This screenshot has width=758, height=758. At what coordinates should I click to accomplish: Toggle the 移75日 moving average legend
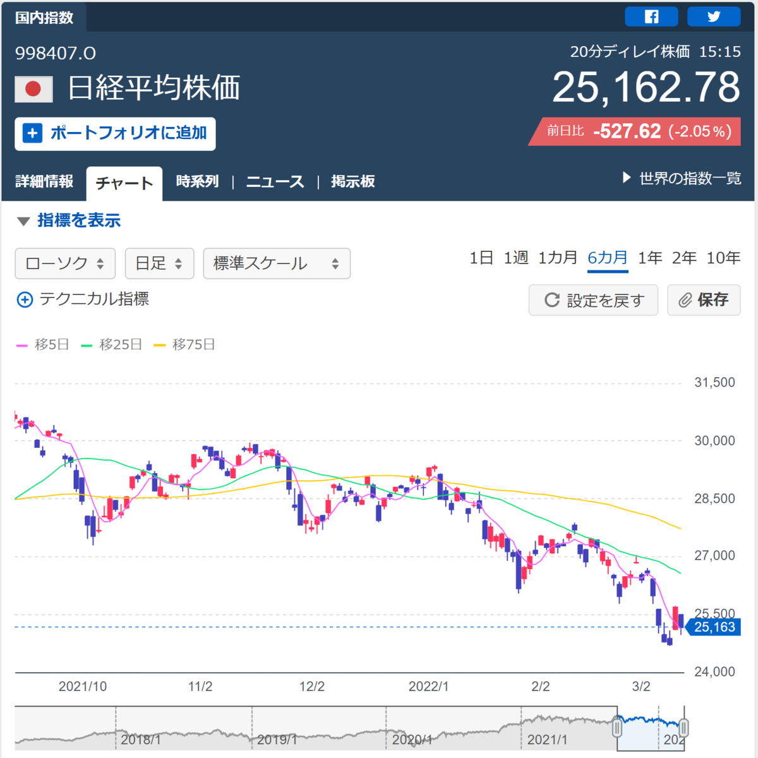pyautogui.click(x=184, y=345)
